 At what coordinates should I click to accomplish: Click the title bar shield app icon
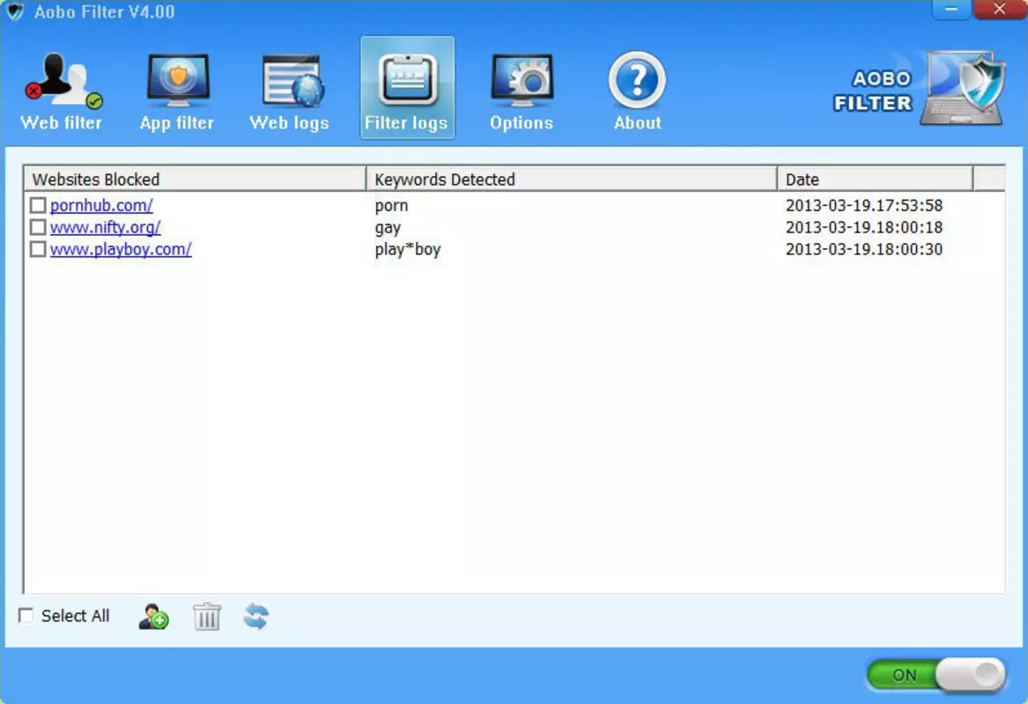(x=15, y=11)
